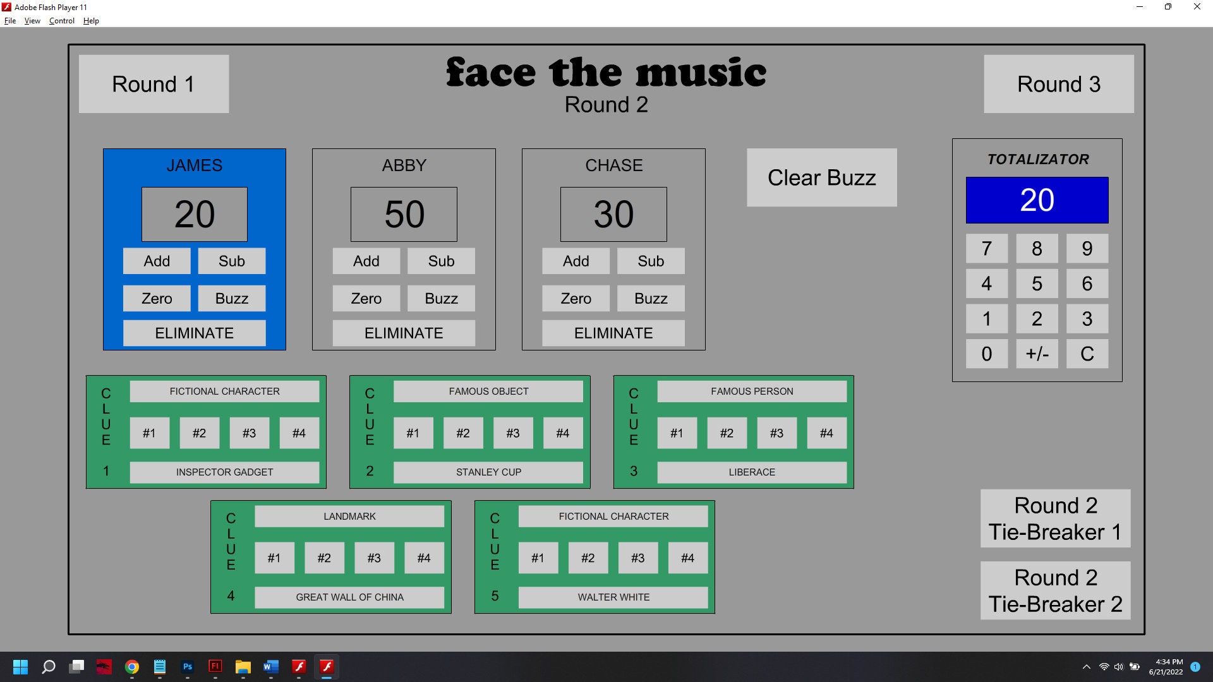Viewport: 1213px width, 682px height.
Task: Zero out JAMES's score
Action: [156, 298]
